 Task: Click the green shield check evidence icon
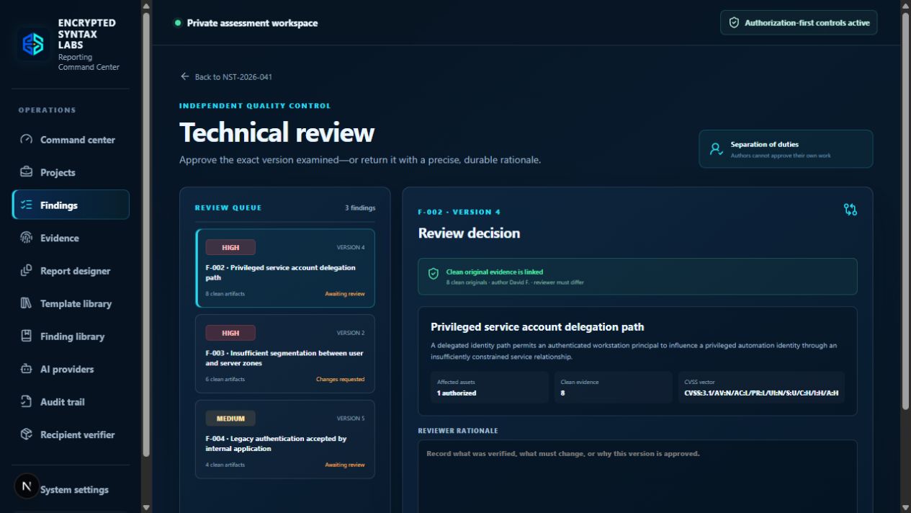pyautogui.click(x=434, y=274)
